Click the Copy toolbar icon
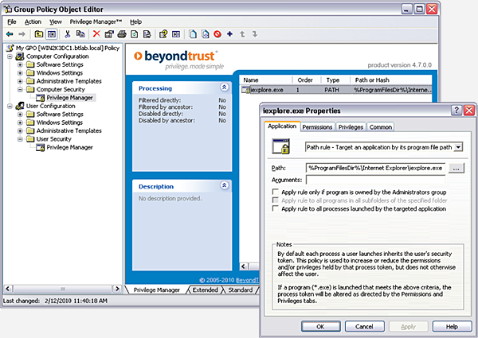This screenshot has height=338, width=478. click(x=81, y=34)
